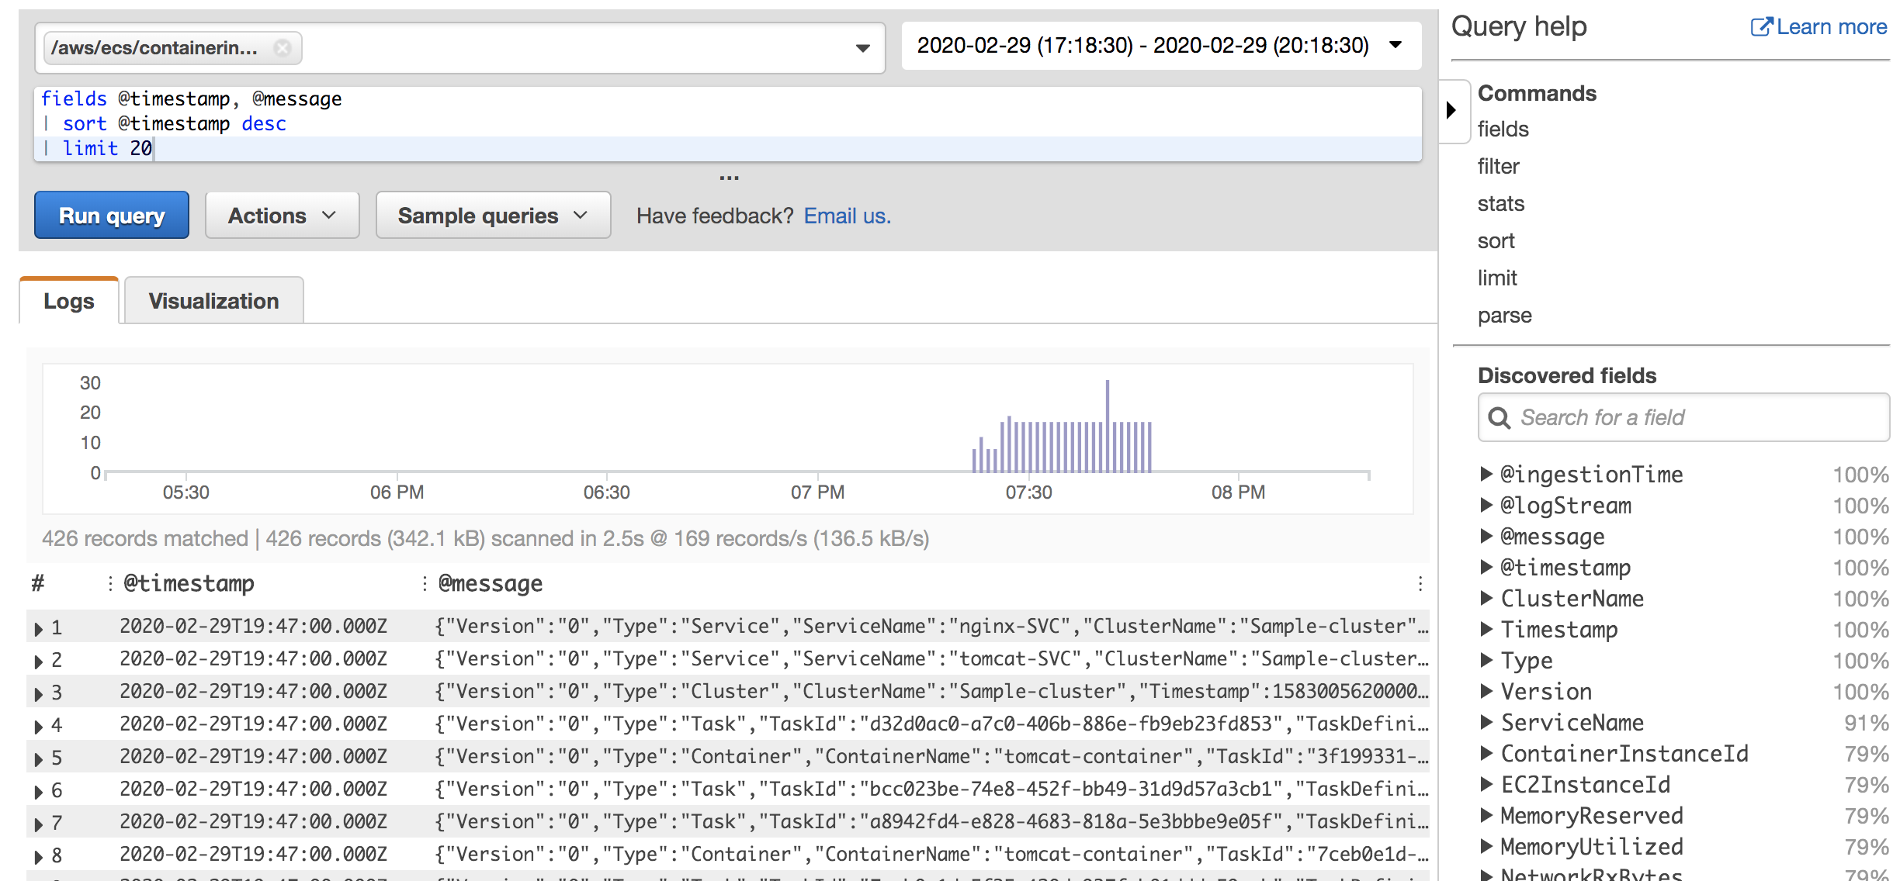
Task: Expand the @ingestionTime discovered field
Action: click(1486, 474)
